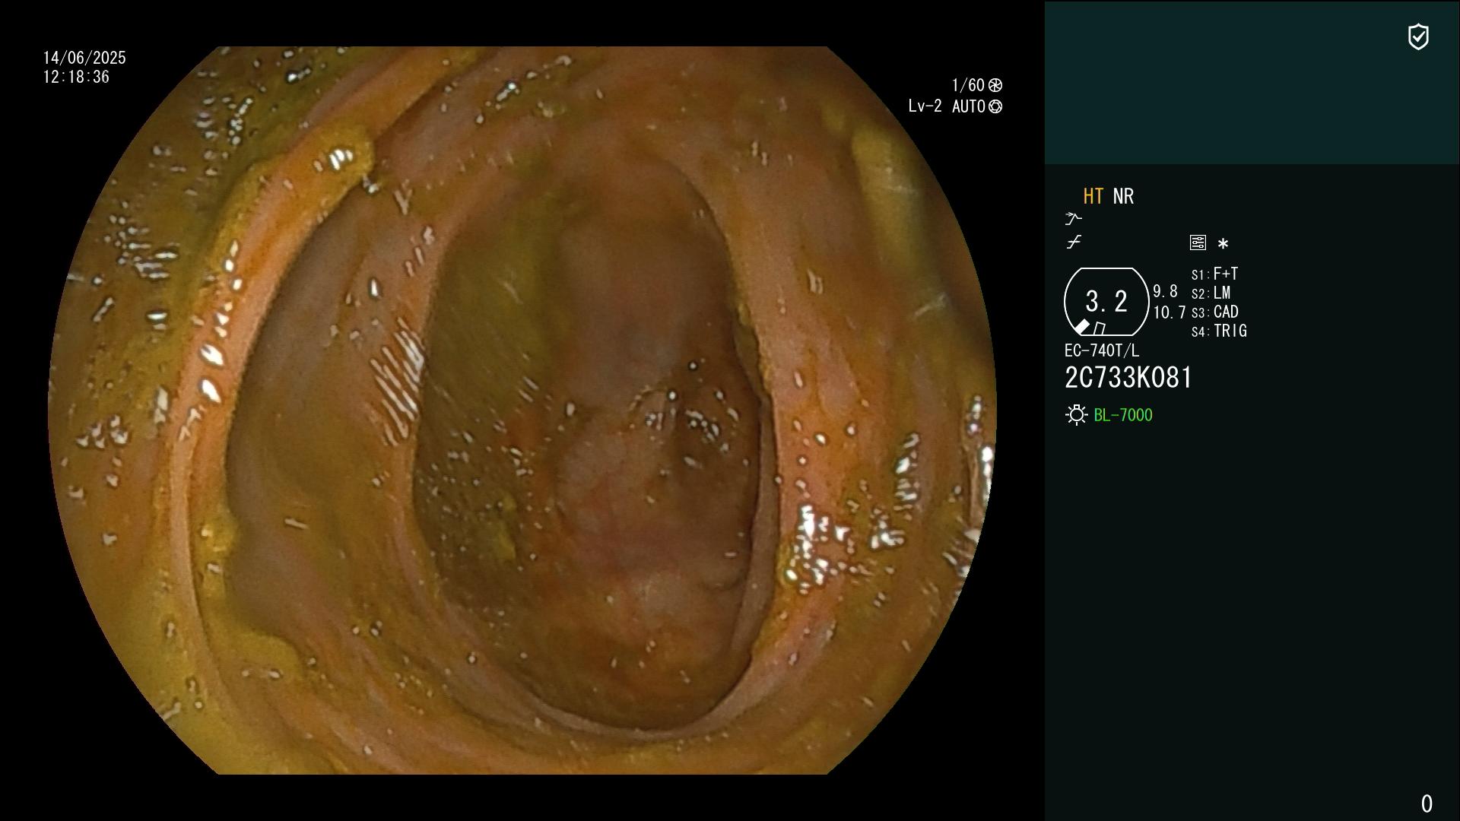This screenshot has width=1460, height=821.
Task: Click the shutter speed 1/60 indicator
Action: coord(976,85)
